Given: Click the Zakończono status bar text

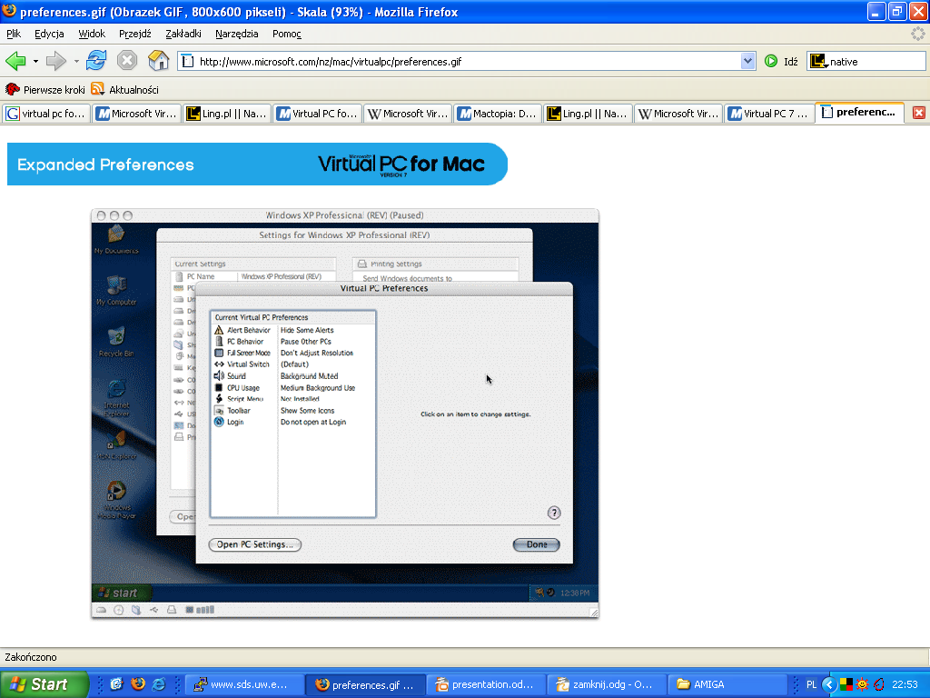Looking at the screenshot, I should point(31,657).
